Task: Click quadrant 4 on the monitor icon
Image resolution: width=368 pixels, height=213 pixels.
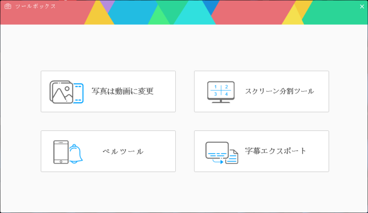Action: pos(226,94)
